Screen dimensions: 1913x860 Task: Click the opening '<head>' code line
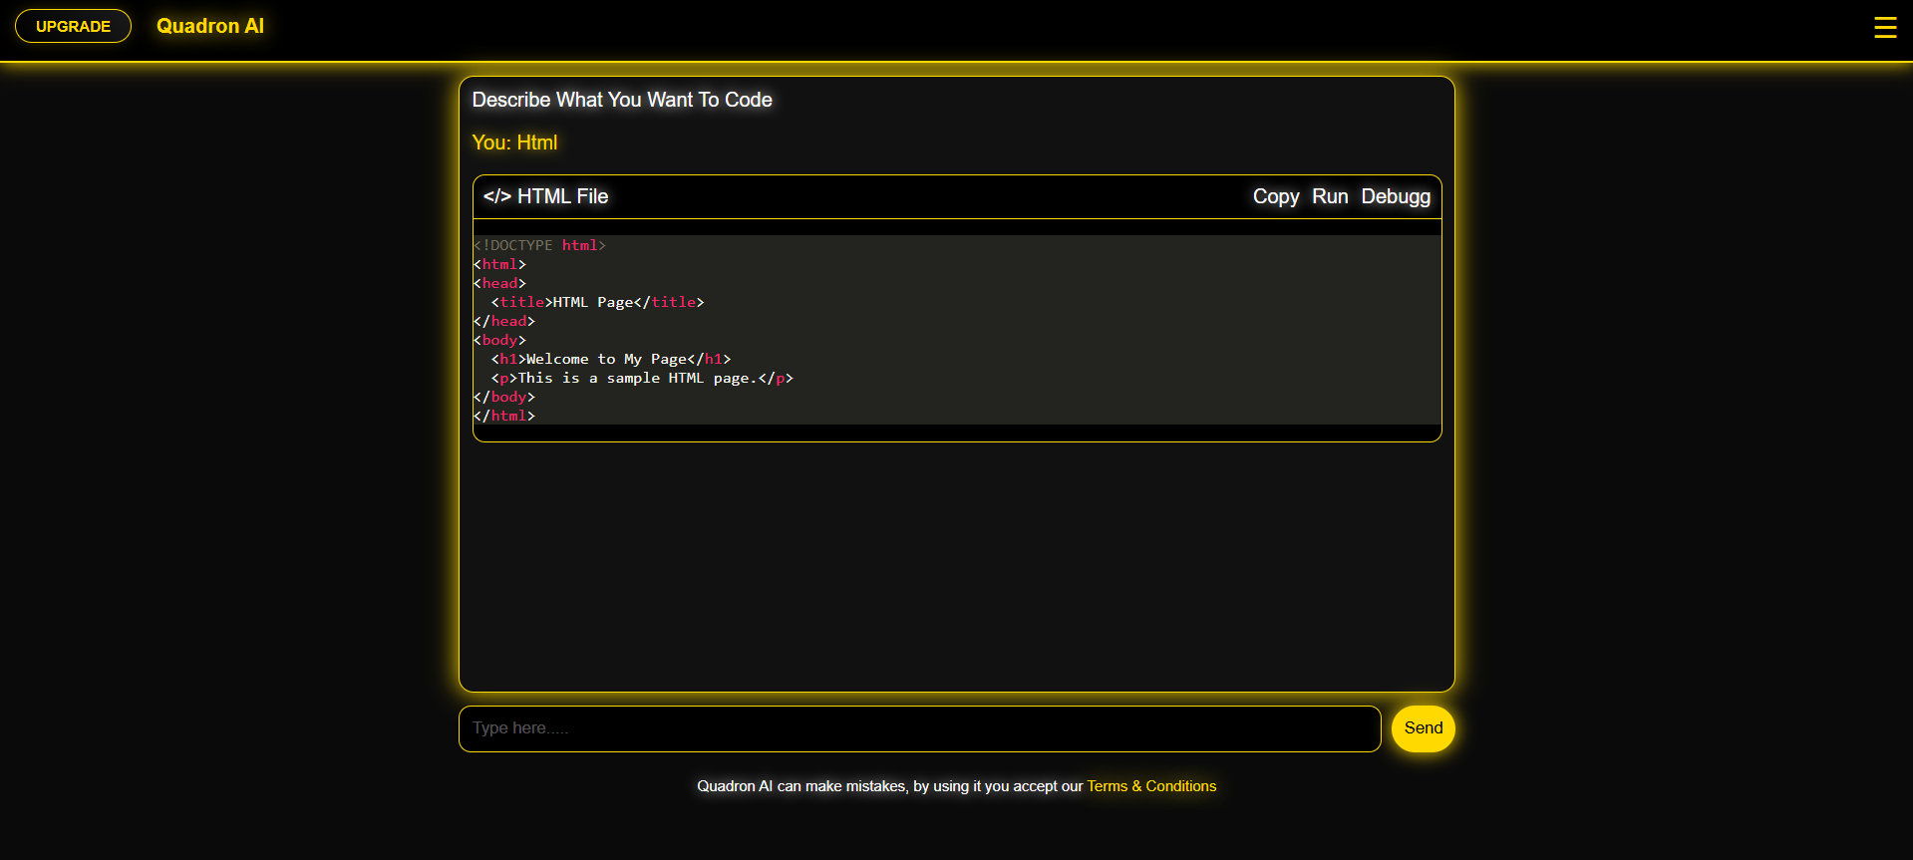click(499, 283)
